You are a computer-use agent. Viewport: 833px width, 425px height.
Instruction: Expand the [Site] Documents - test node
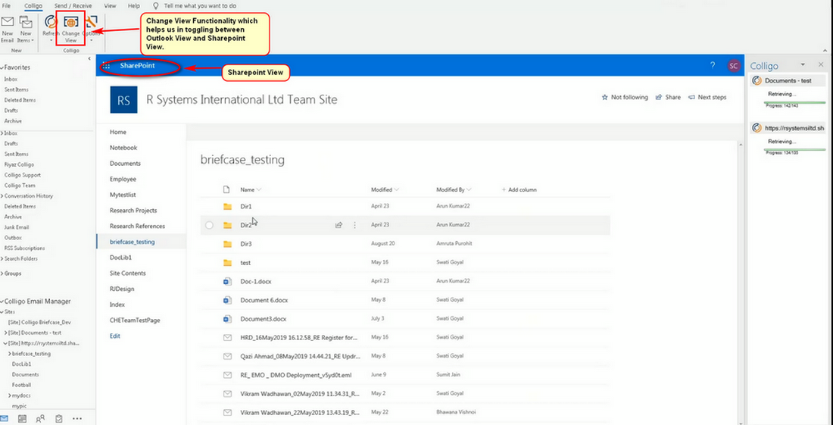pyautogui.click(x=5, y=333)
